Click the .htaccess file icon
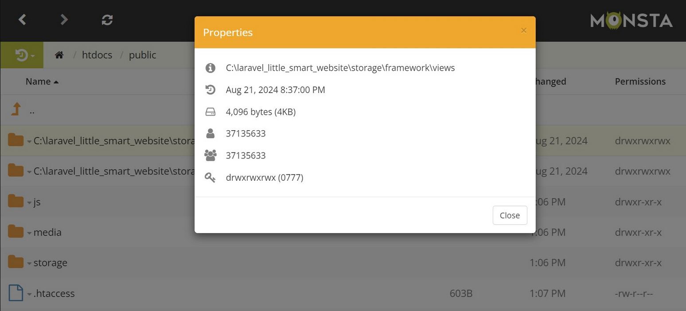Screen dimensions: 686x311 pos(16,293)
